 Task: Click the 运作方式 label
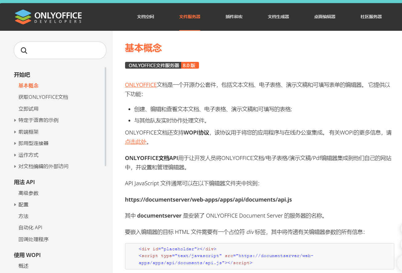28,155
